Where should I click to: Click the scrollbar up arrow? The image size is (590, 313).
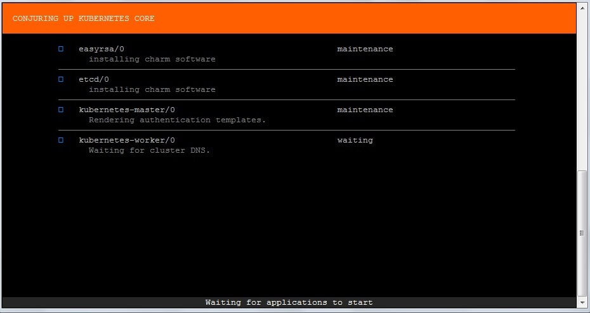pyautogui.click(x=582, y=8)
